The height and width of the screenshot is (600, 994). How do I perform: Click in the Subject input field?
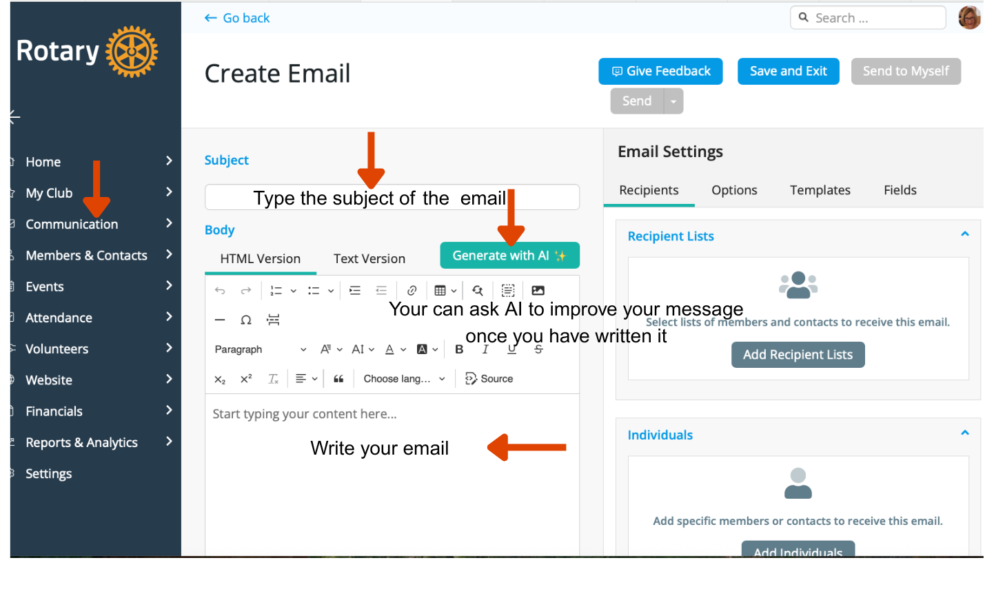(392, 197)
